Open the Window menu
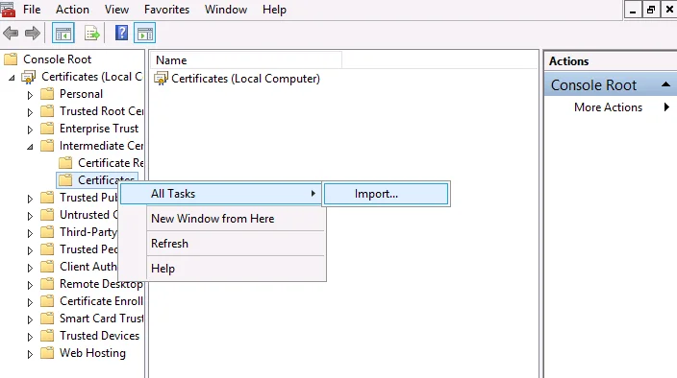 click(x=226, y=10)
